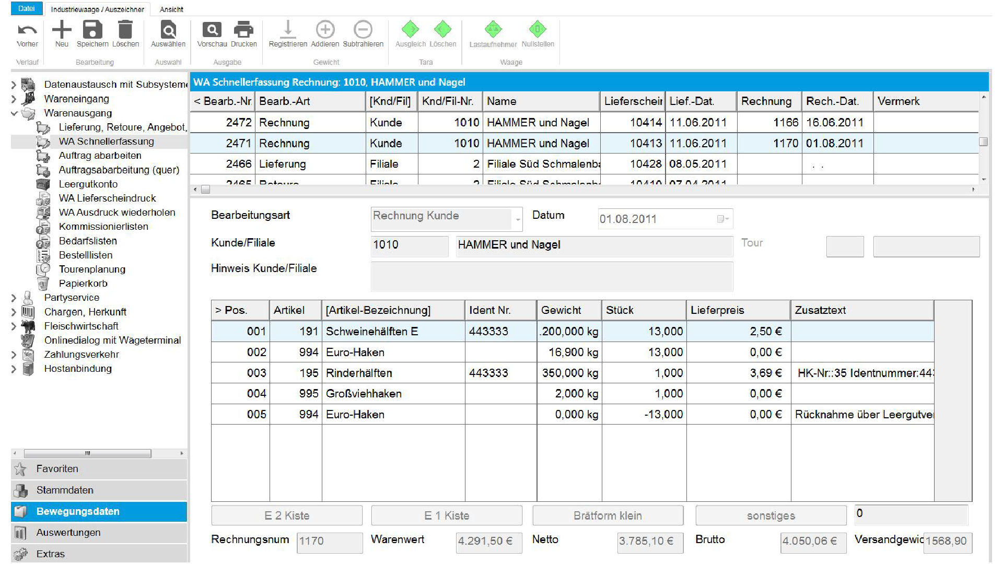The image size is (1003, 564).
Task: Expand the Wareneingang tree node
Action: [15, 99]
